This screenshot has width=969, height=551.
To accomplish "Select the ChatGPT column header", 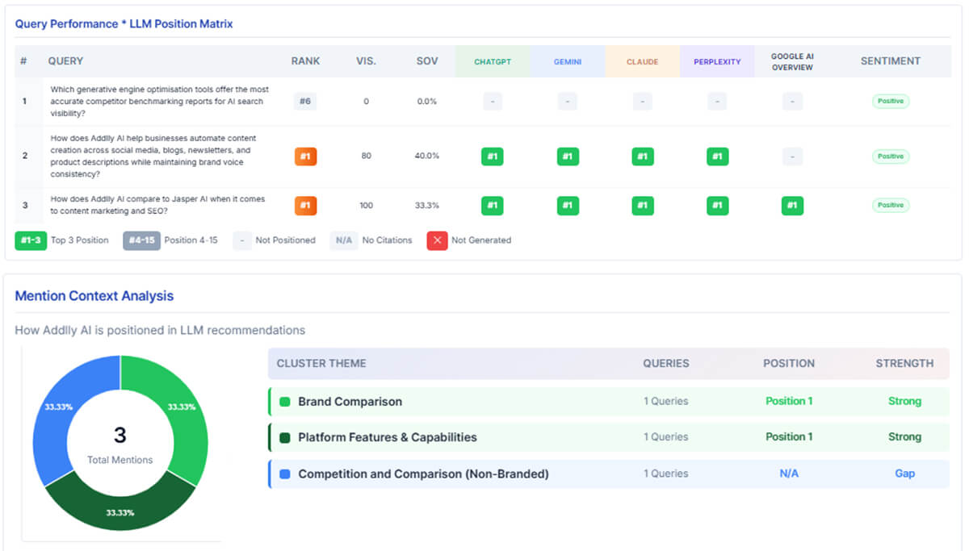I will pos(493,61).
